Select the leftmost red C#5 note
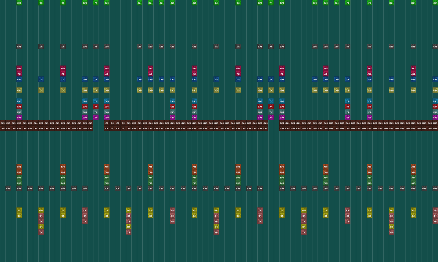This screenshot has height=262, width=438. pos(19,106)
